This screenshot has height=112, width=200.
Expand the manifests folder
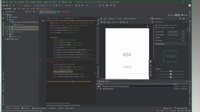(7, 17)
